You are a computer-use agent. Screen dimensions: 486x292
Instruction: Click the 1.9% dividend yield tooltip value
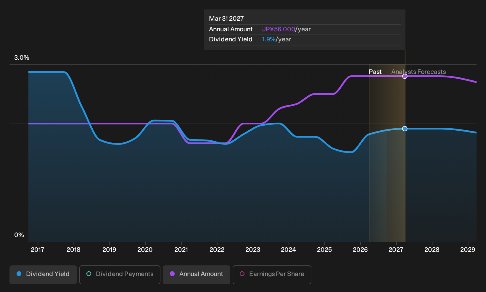(268, 39)
